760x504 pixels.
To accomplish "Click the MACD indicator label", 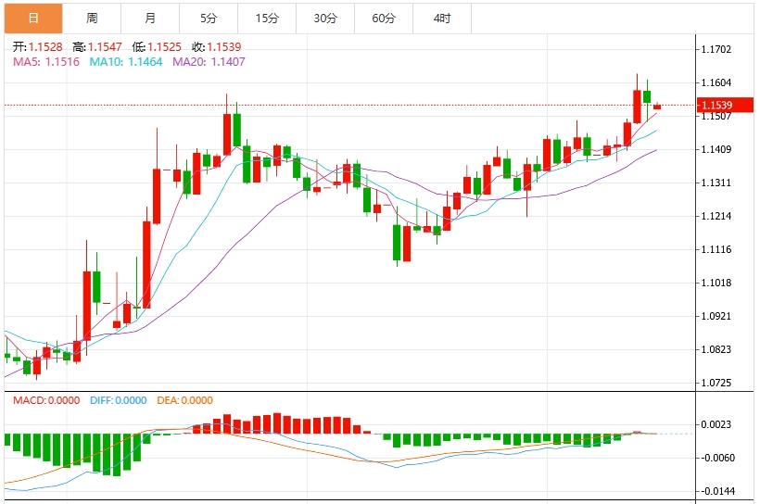I will point(46,400).
